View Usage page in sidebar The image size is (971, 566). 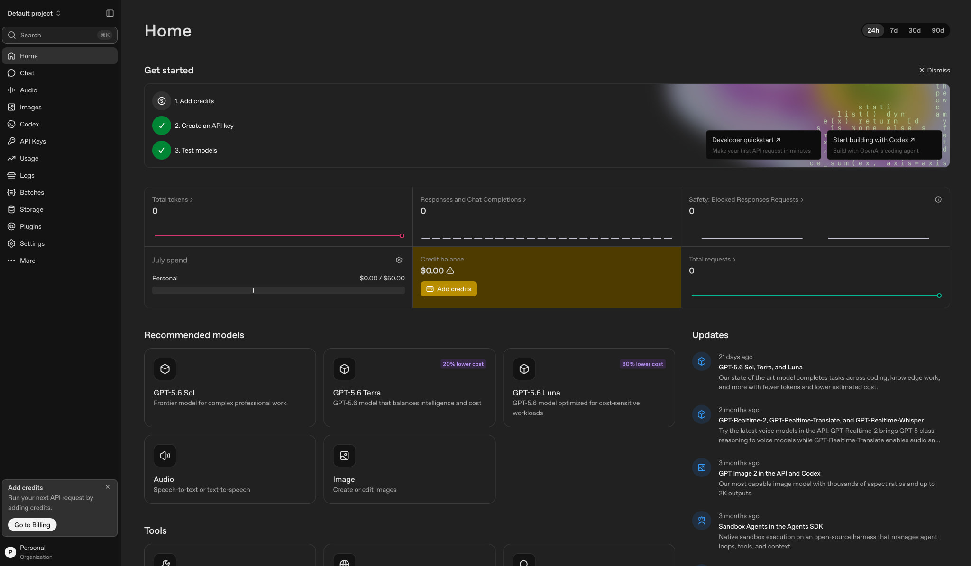60,158
